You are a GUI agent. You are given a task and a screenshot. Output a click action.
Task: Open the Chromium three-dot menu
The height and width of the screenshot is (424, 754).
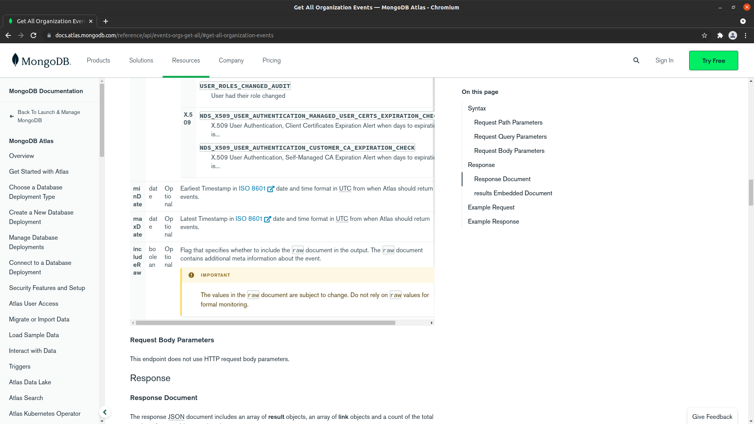coord(745,35)
